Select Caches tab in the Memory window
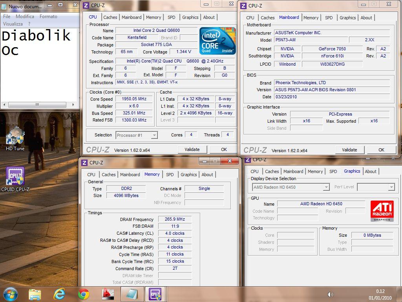This screenshot has width=402, height=302. click(109, 174)
